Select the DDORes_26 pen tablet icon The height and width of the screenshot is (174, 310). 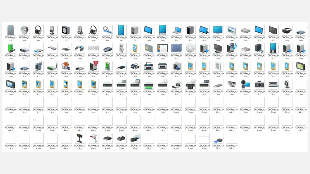tap(66, 49)
